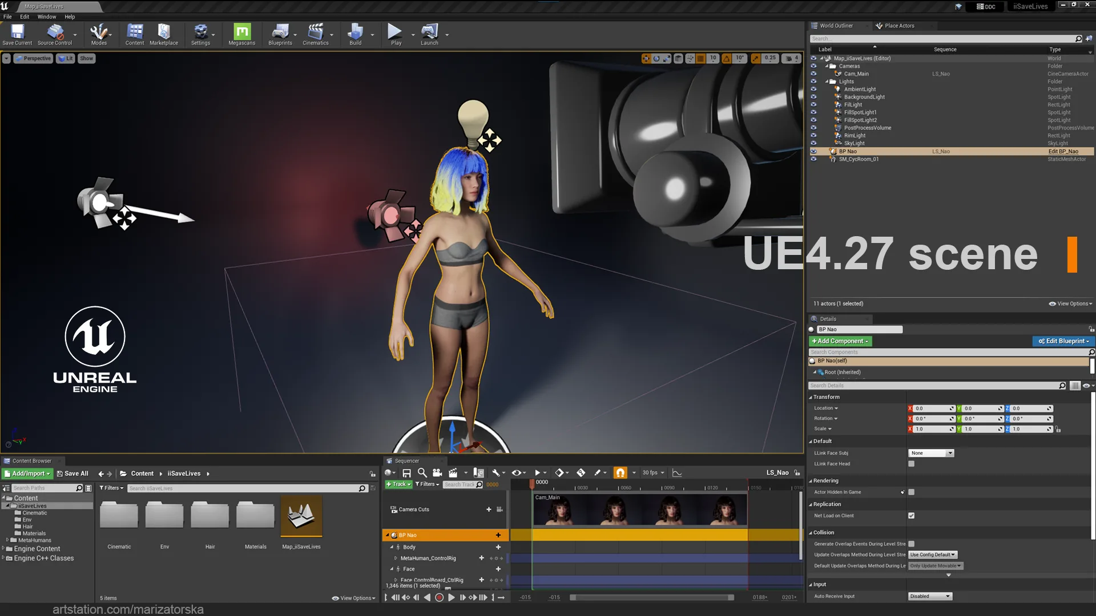The width and height of the screenshot is (1096, 616).
Task: Click the Edit Blueprint button
Action: pyautogui.click(x=1063, y=341)
